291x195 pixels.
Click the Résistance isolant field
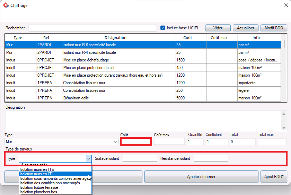(211, 158)
